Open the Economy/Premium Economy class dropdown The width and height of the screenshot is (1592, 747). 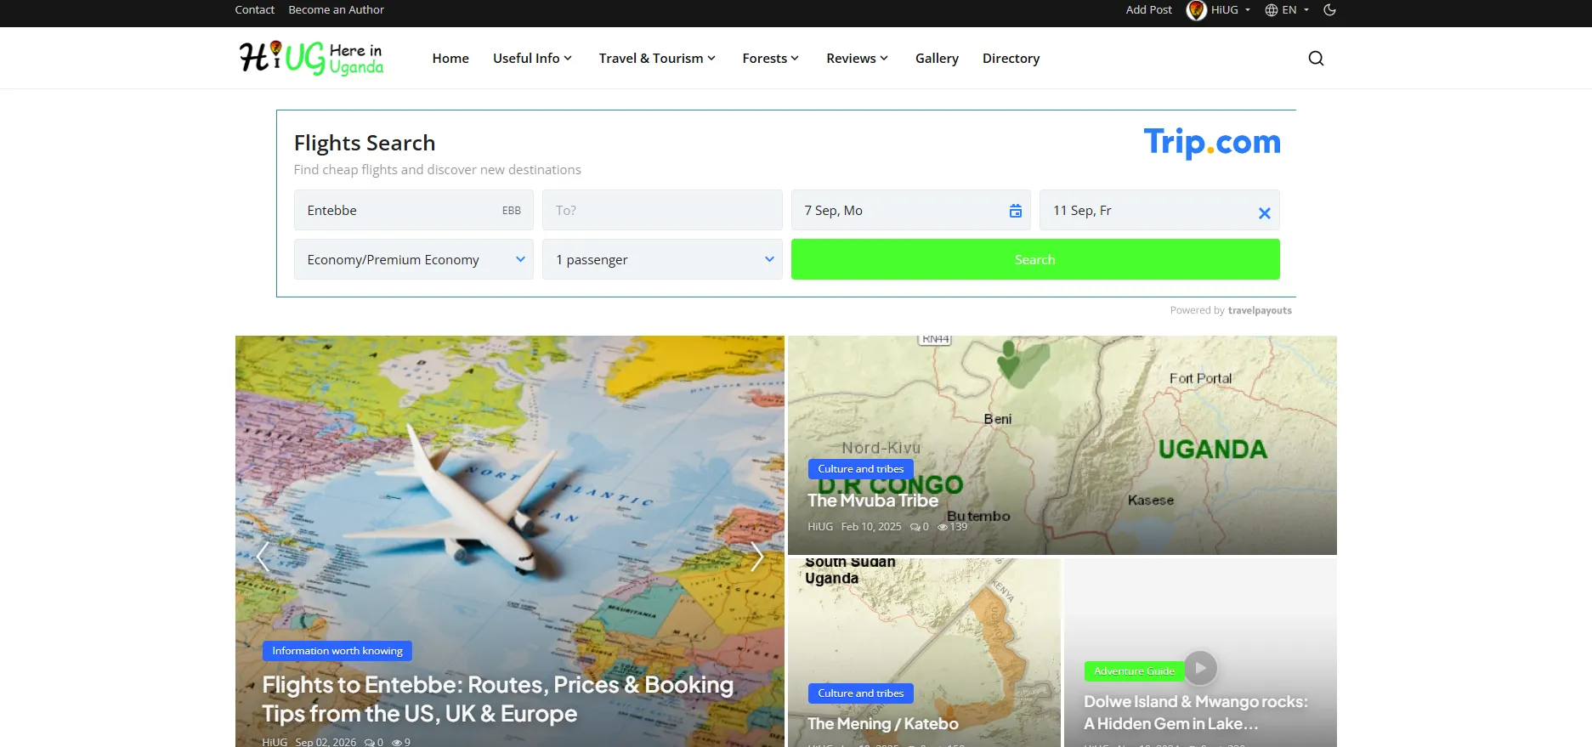(414, 259)
